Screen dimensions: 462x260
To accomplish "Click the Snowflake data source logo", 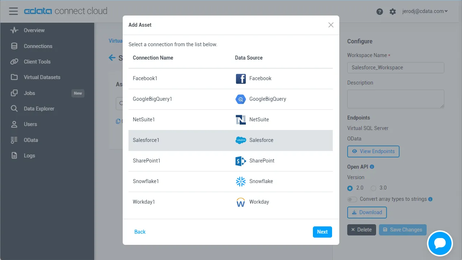I will [241, 181].
